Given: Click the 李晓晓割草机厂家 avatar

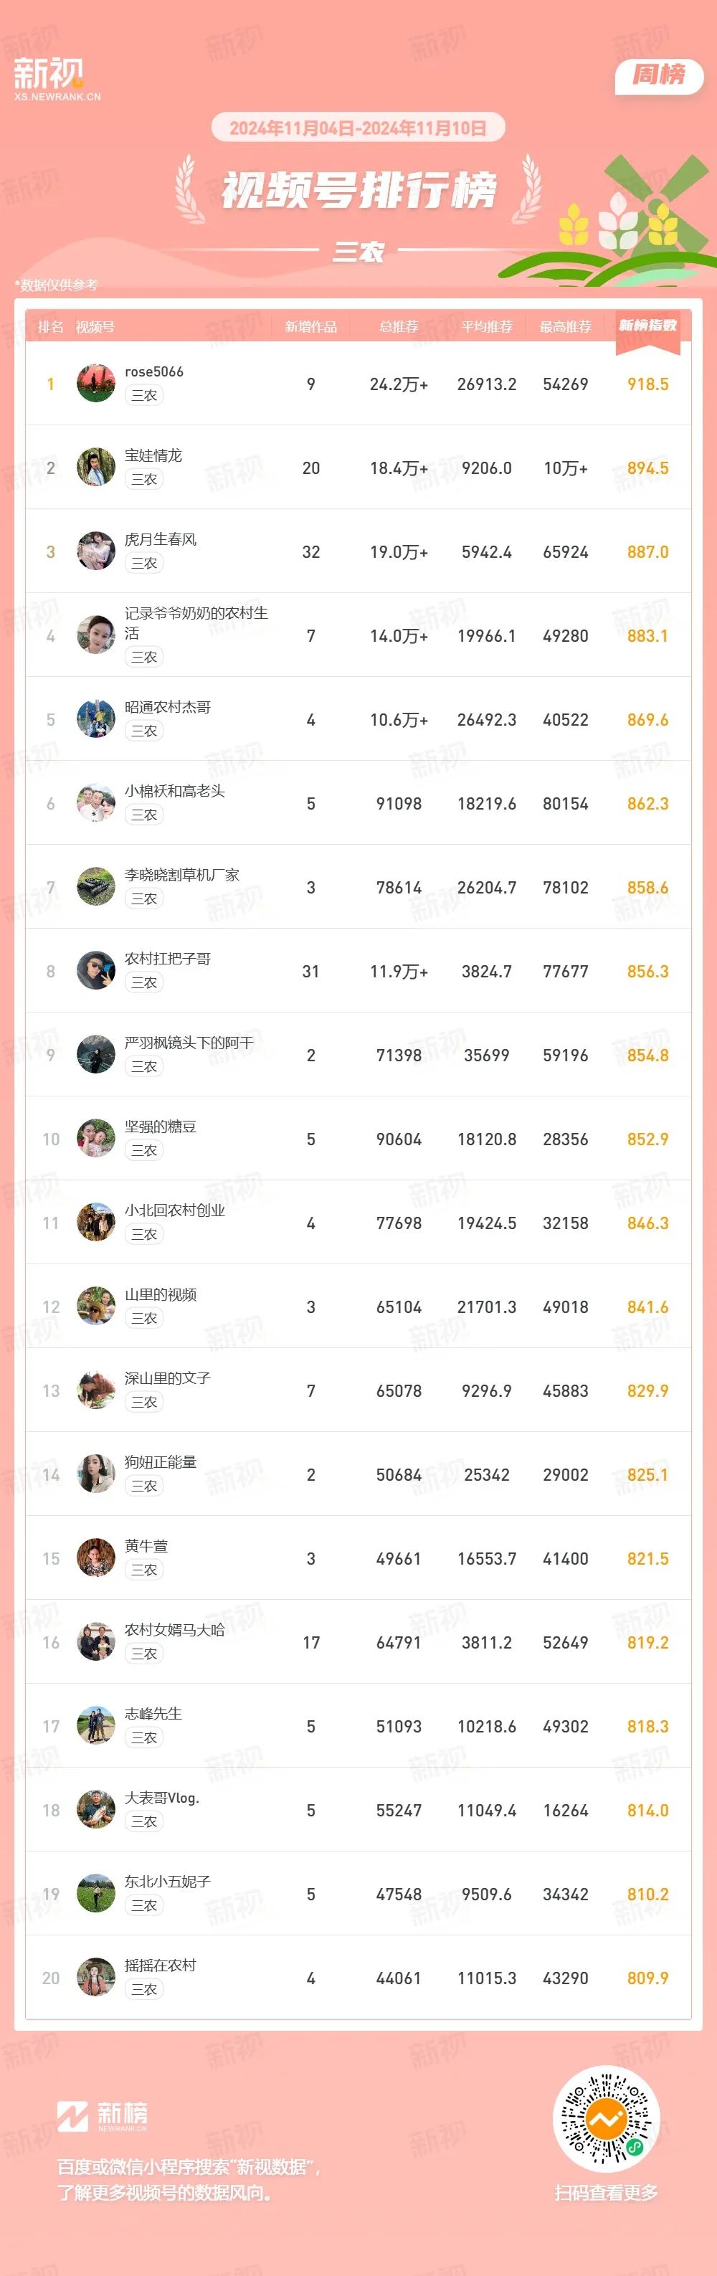Looking at the screenshot, I should (x=95, y=887).
